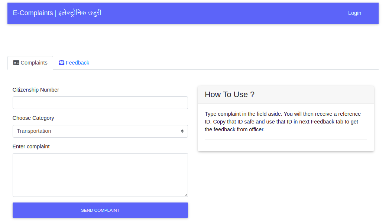Image resolution: width=392 pixels, height=224 pixels.
Task: Click the envelope icon on Feedback tab
Action: pyautogui.click(x=61, y=62)
